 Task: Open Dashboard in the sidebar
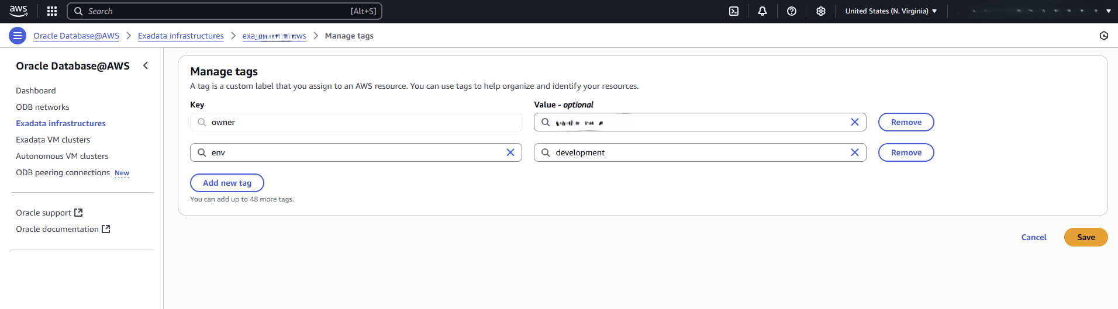point(36,91)
